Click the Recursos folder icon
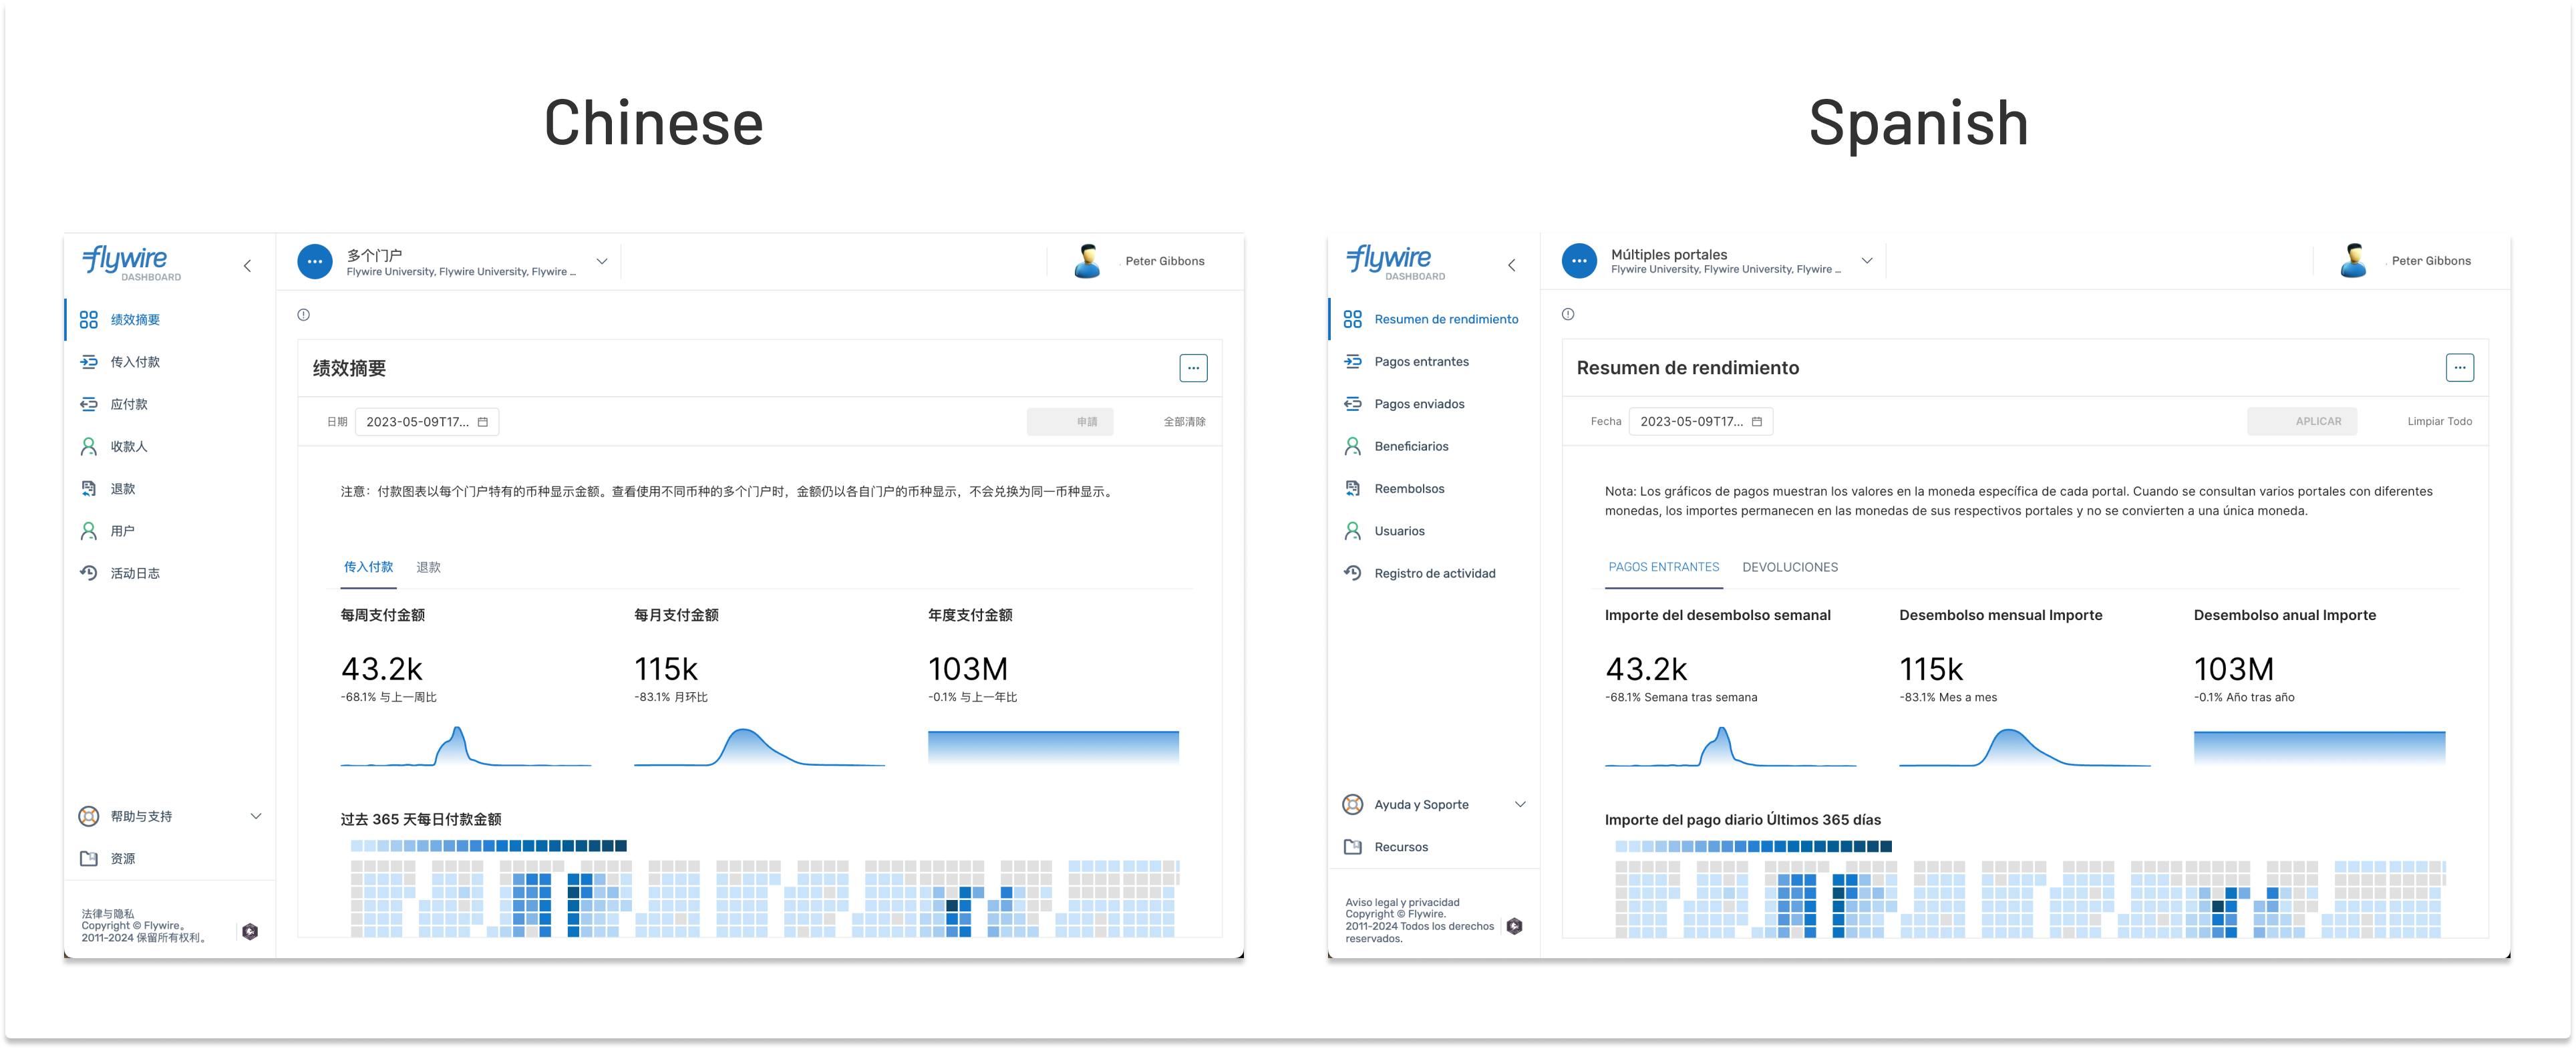The width and height of the screenshot is (2576, 1049). point(1352,847)
